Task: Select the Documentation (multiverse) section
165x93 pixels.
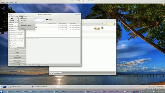Action: (16, 38)
